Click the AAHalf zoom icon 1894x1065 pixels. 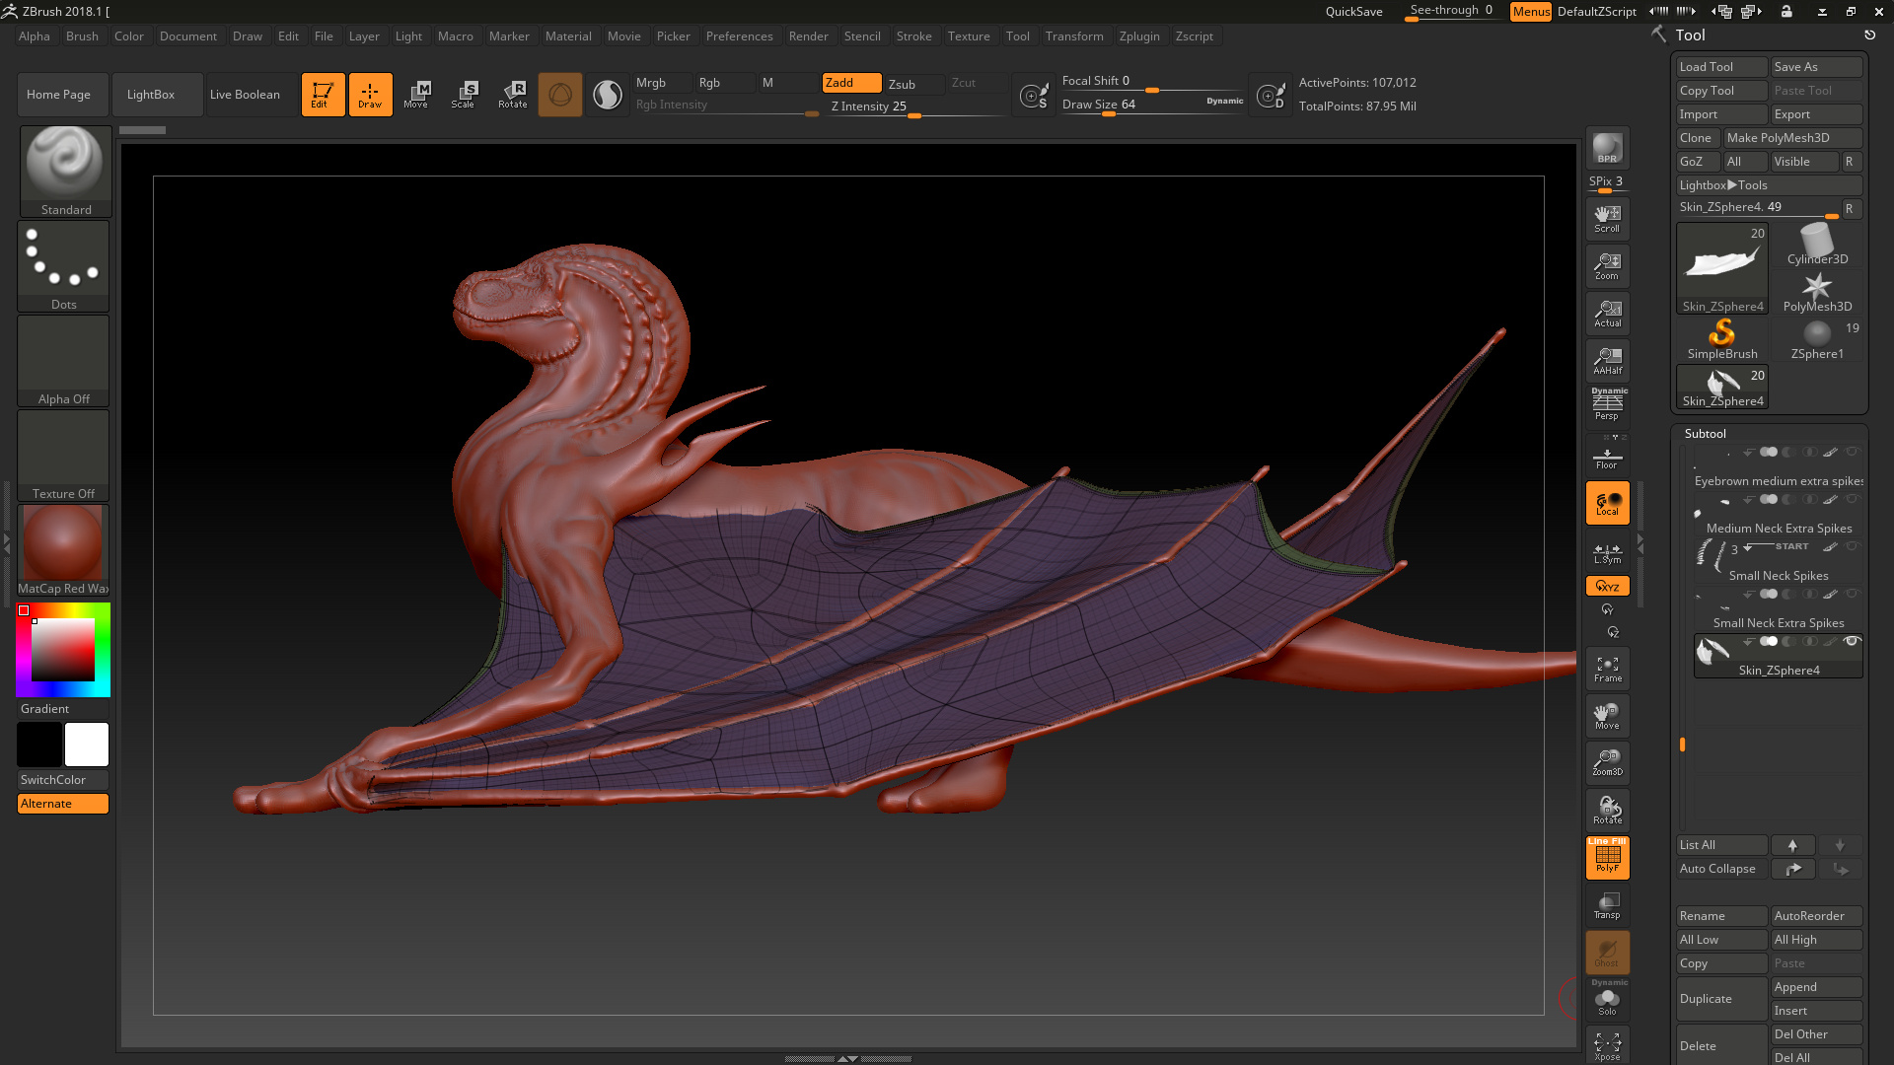(1607, 361)
